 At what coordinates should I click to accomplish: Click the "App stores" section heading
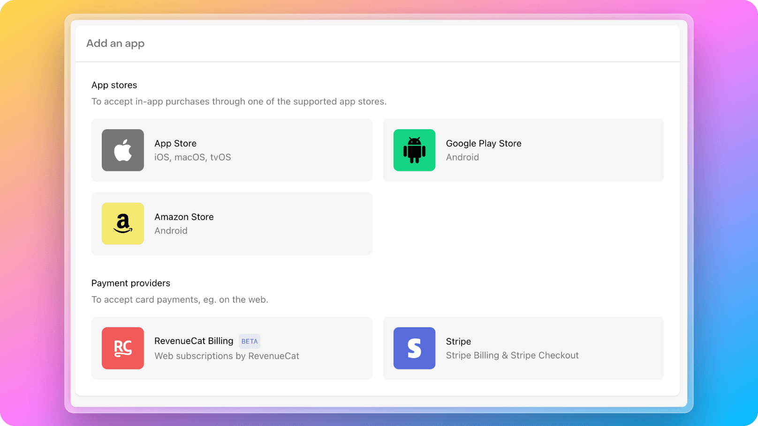114,85
